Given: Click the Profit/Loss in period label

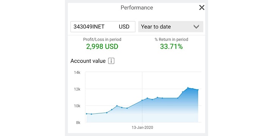Looking at the screenshot, I should pos(102,40).
